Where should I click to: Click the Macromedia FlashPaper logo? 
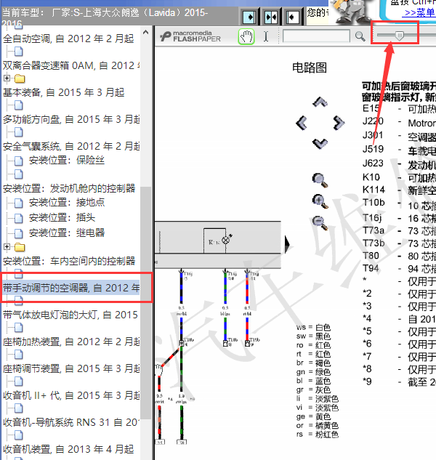190,36
